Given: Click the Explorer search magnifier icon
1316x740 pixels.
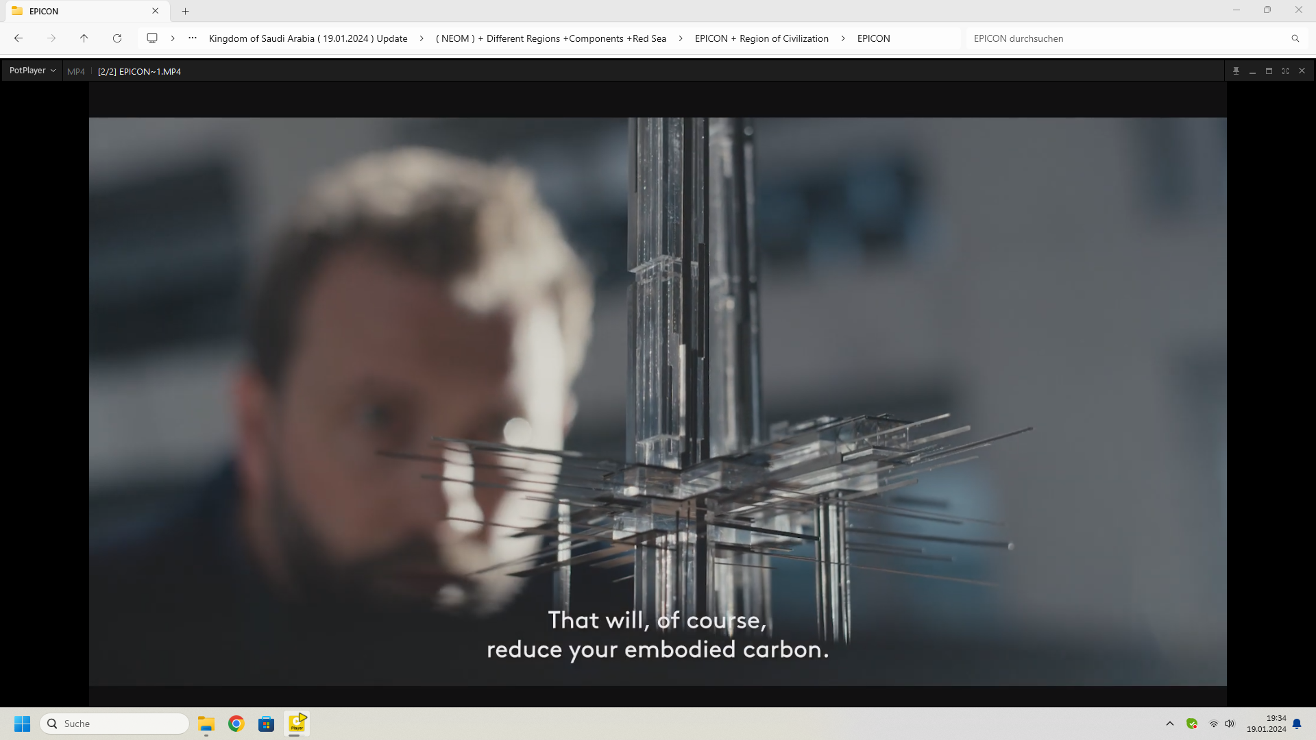Looking at the screenshot, I should (x=1295, y=38).
